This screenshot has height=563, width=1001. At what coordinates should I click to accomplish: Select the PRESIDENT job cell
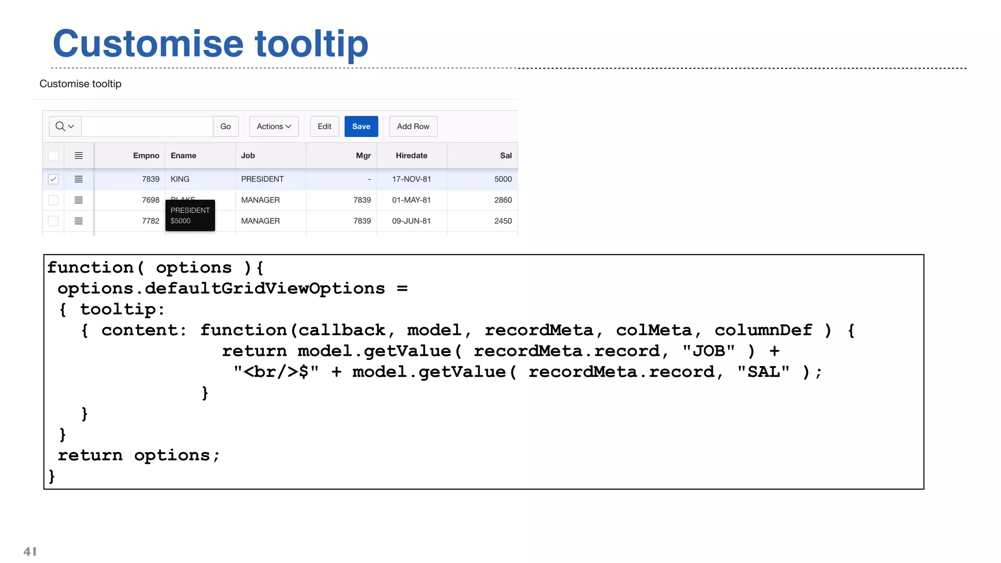pos(271,179)
